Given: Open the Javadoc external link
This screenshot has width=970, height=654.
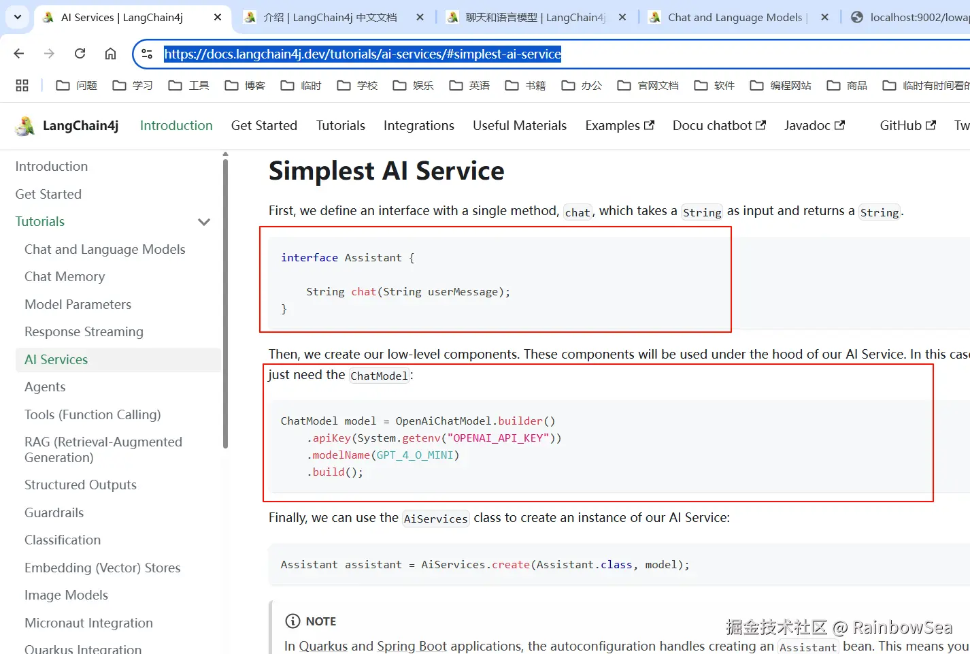Looking at the screenshot, I should pyautogui.click(x=814, y=126).
